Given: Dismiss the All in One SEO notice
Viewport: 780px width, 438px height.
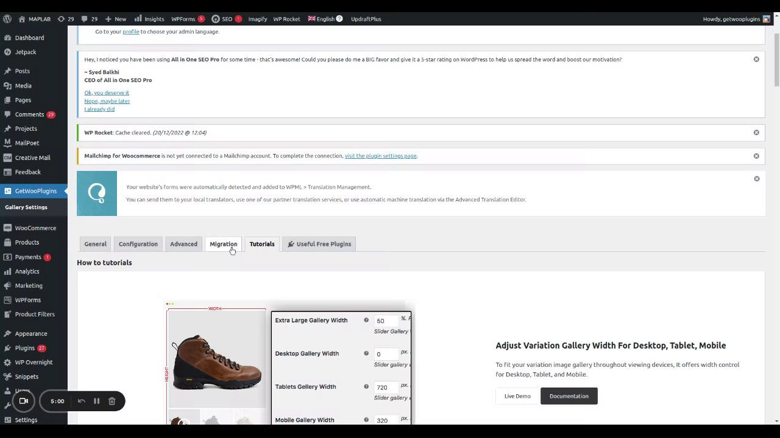Looking at the screenshot, I should coord(756,60).
